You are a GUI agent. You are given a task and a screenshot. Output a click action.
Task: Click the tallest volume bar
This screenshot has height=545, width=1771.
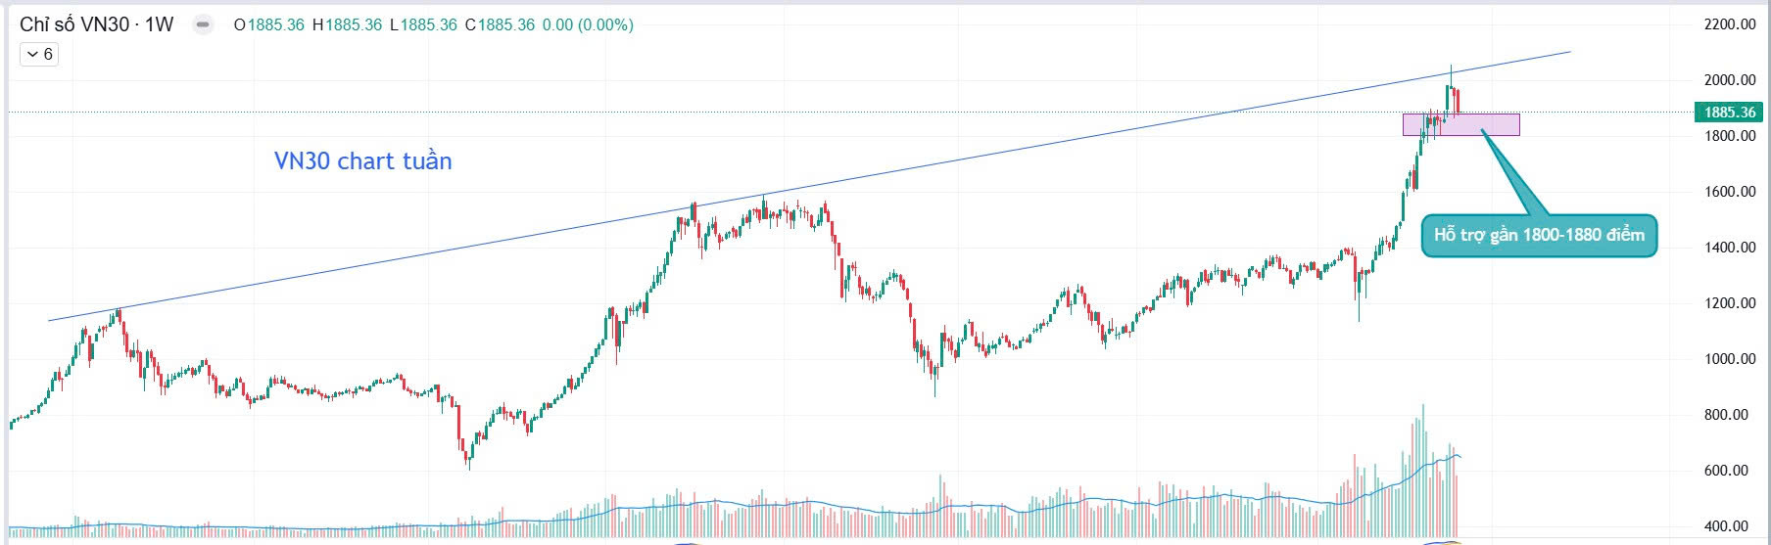pos(1422,470)
